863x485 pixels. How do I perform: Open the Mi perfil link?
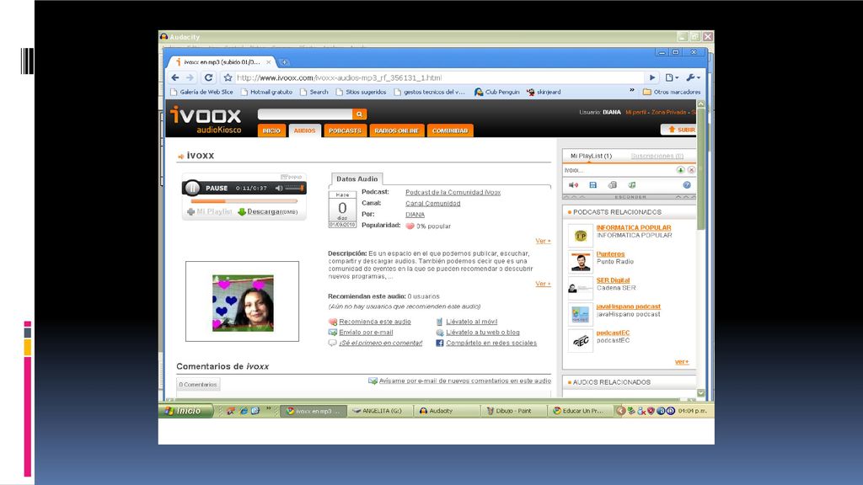point(635,112)
